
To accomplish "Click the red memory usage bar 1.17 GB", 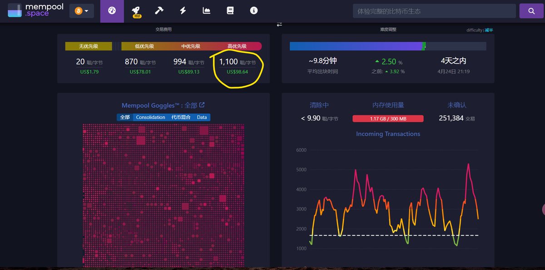I will click(388, 119).
